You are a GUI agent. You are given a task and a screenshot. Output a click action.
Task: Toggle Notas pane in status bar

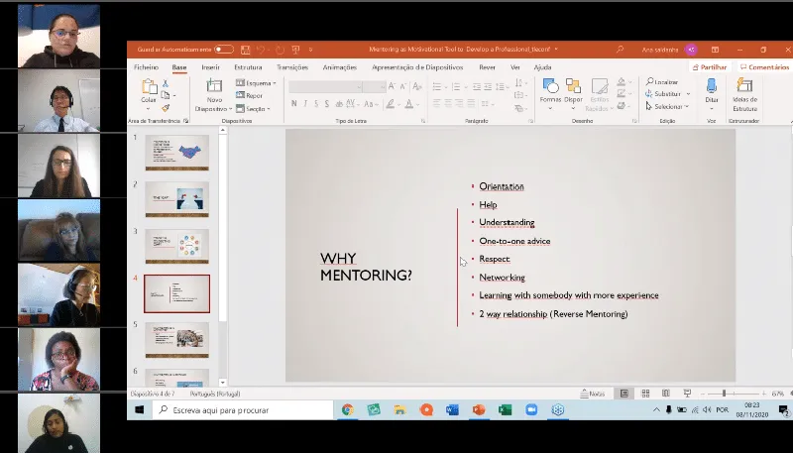tap(593, 393)
